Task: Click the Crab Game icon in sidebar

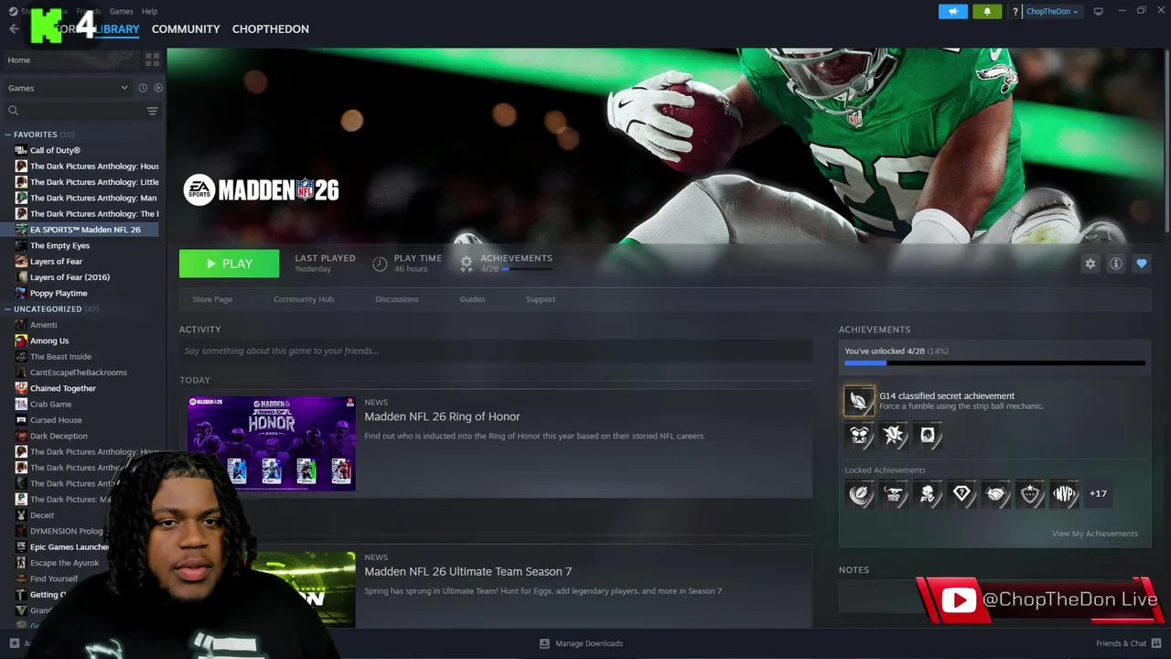Action: click(21, 404)
